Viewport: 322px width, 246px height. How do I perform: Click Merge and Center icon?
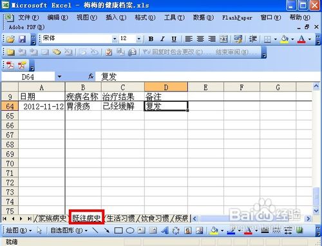(x=223, y=39)
